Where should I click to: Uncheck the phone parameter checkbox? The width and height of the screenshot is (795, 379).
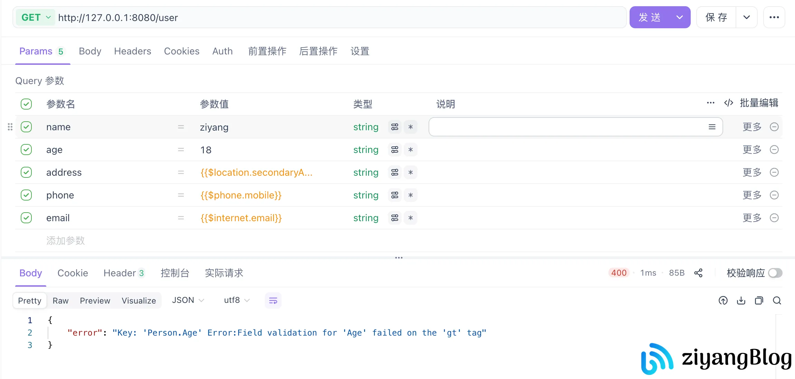tap(26, 195)
